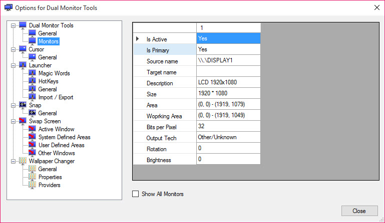Viewport: 385px width, 223px height.
Task: Click the Other/Unknown output tech cell
Action: 228,137
